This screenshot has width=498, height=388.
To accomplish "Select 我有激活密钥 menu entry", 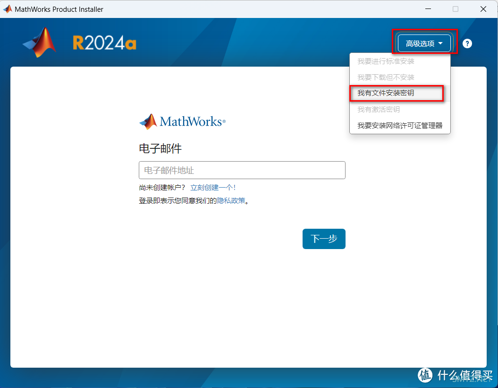I will pos(400,109).
